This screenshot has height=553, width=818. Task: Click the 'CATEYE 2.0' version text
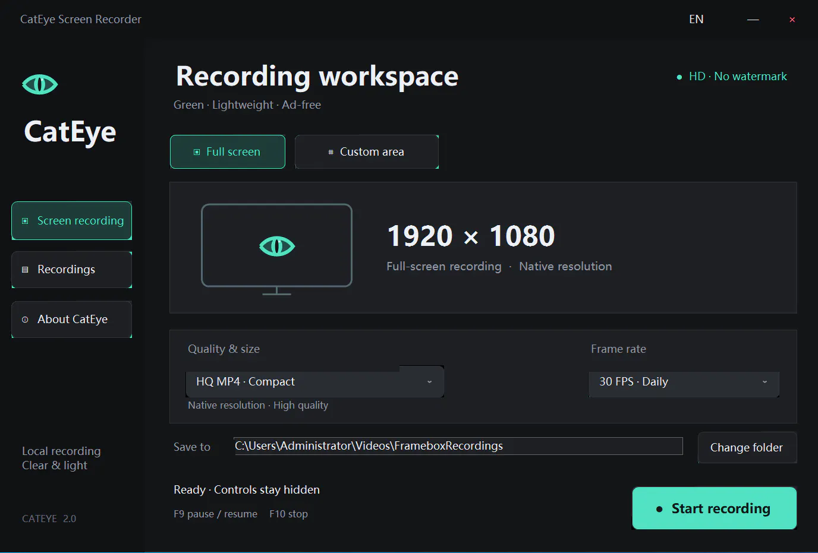49,519
